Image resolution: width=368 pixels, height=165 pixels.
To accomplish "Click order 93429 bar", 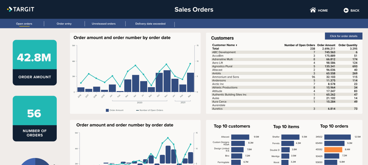I will (332, 156).
